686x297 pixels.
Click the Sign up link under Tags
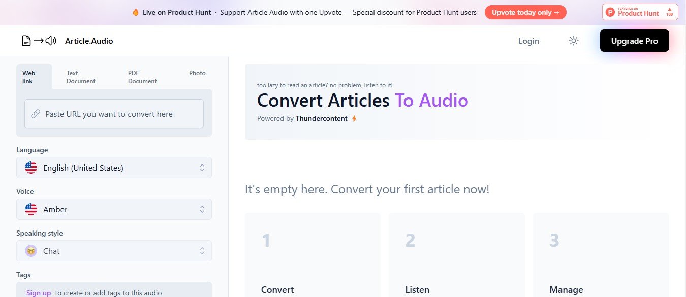[x=39, y=293]
